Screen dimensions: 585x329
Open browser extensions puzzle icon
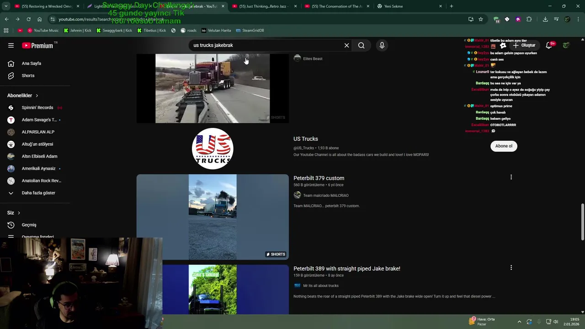529,19
